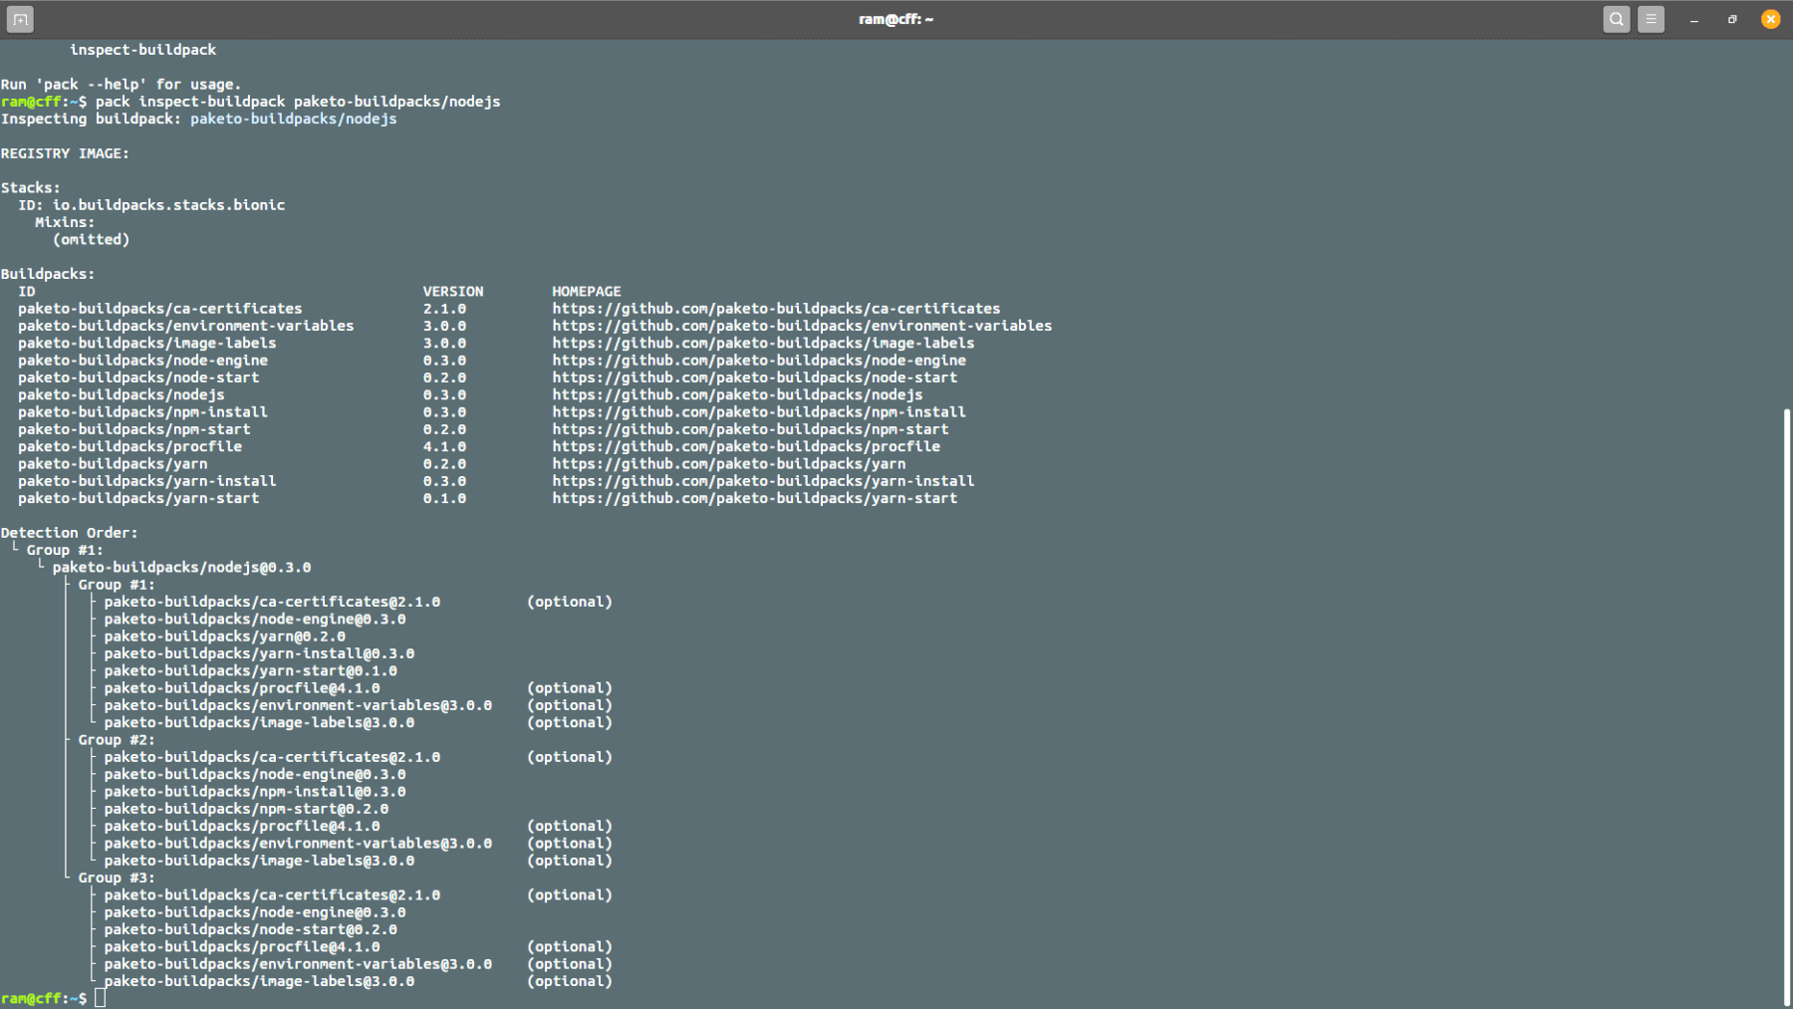Open the ca-certificates GitHub homepage link

tap(776, 309)
